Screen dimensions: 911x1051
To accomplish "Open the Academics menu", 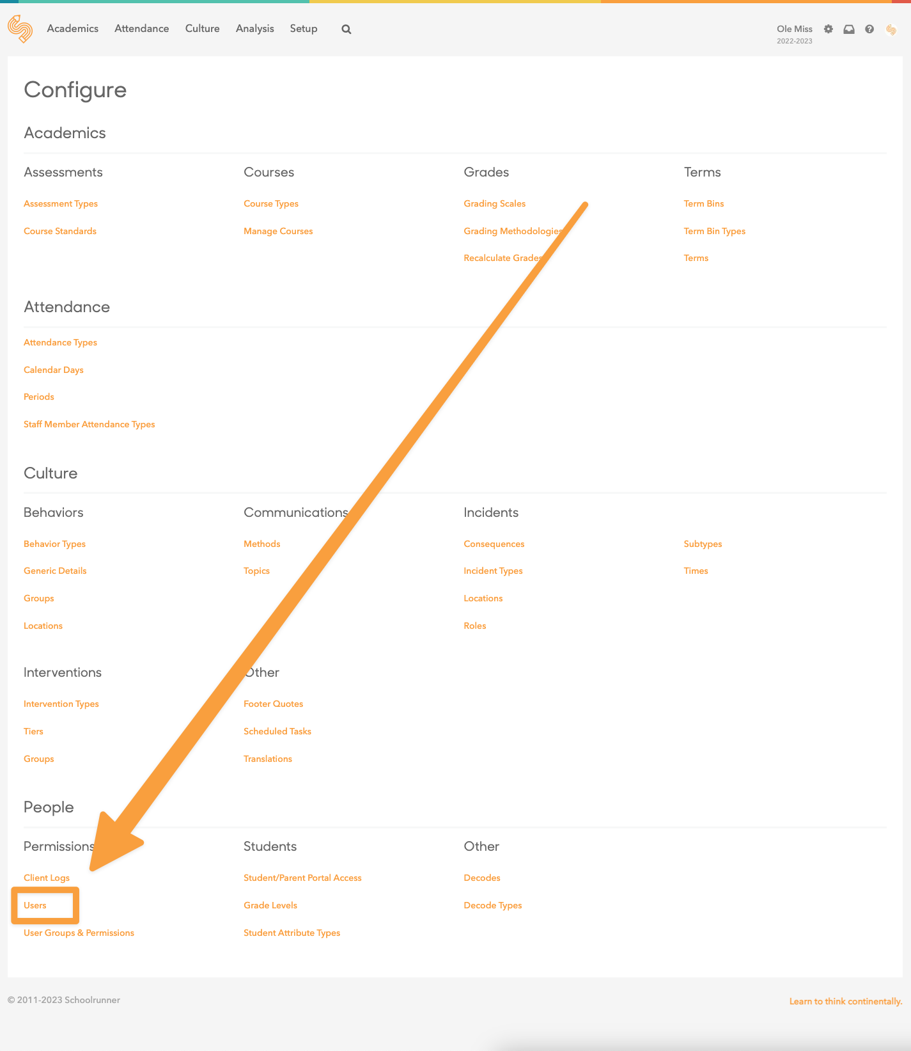I will pos(72,29).
